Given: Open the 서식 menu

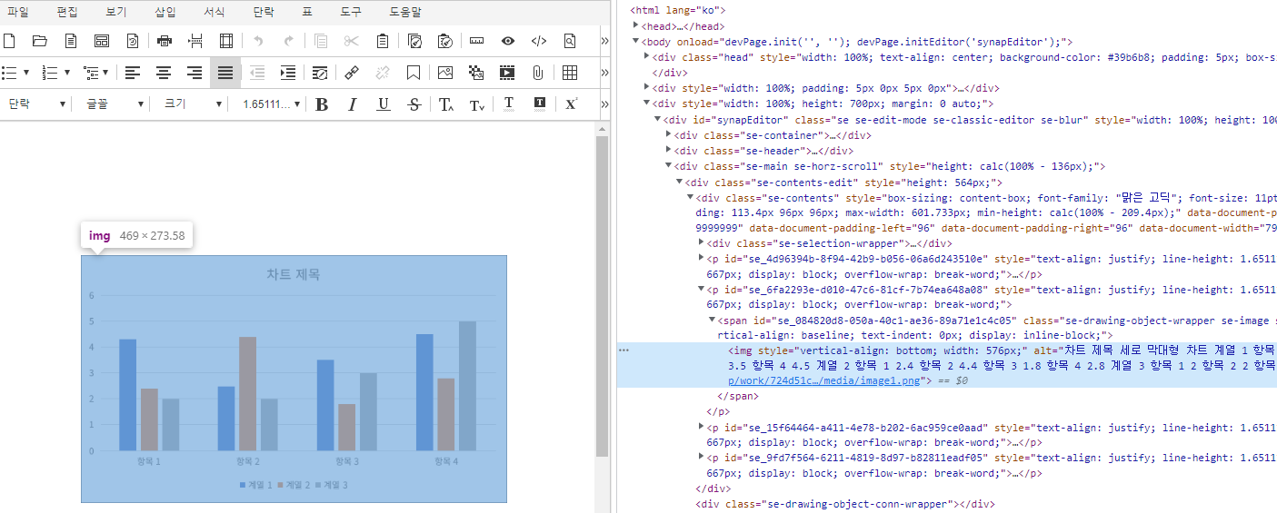Looking at the screenshot, I should 214,12.
